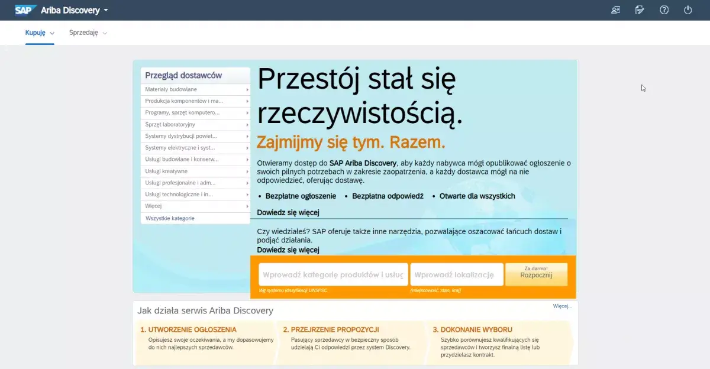710x369 pixels.
Task: Click Dowiedz się więcej below SAP tools text
Action: coord(288,250)
